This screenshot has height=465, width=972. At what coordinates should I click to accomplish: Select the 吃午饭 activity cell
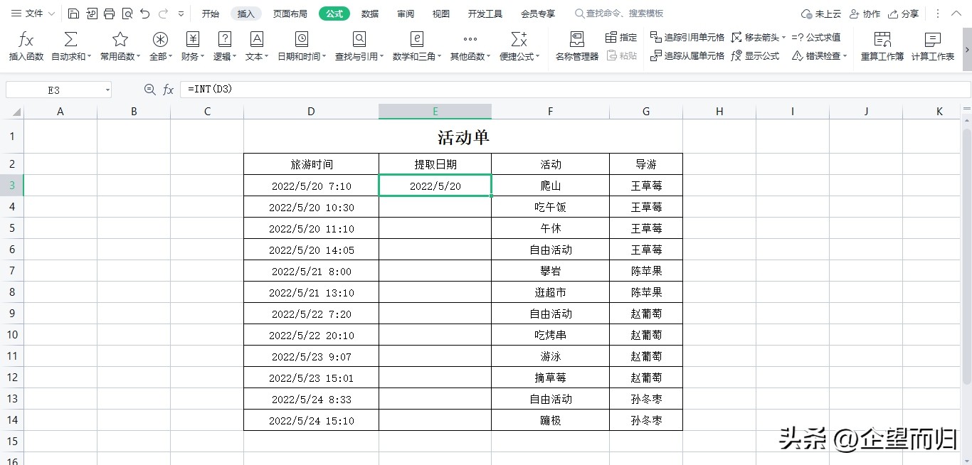pos(550,207)
